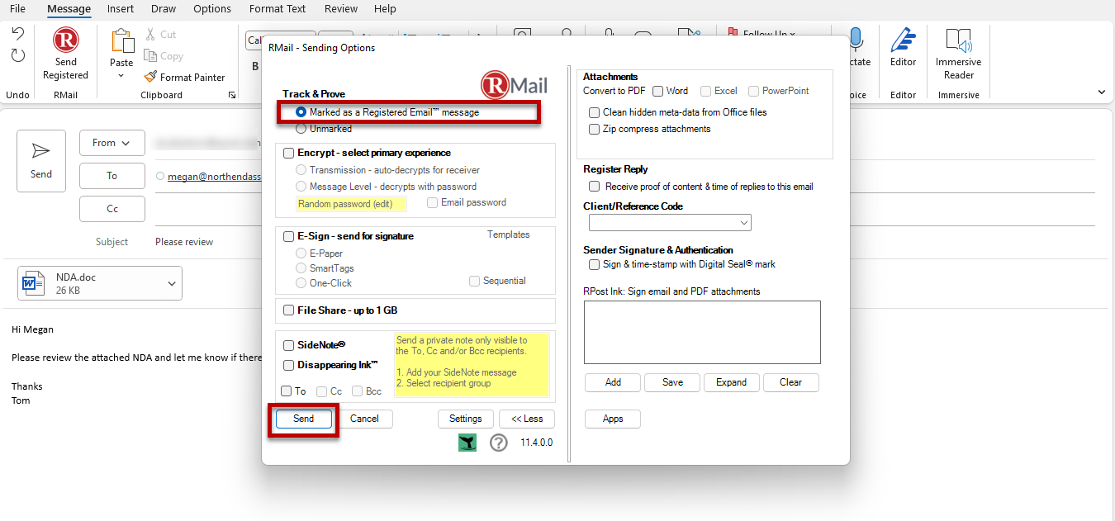Open the Help tab
This screenshot has height=521, width=1115.
(x=385, y=9)
